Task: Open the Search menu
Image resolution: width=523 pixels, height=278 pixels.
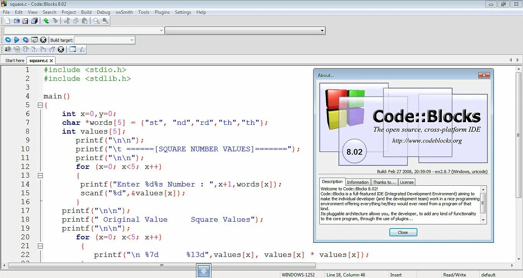Action: click(49, 12)
